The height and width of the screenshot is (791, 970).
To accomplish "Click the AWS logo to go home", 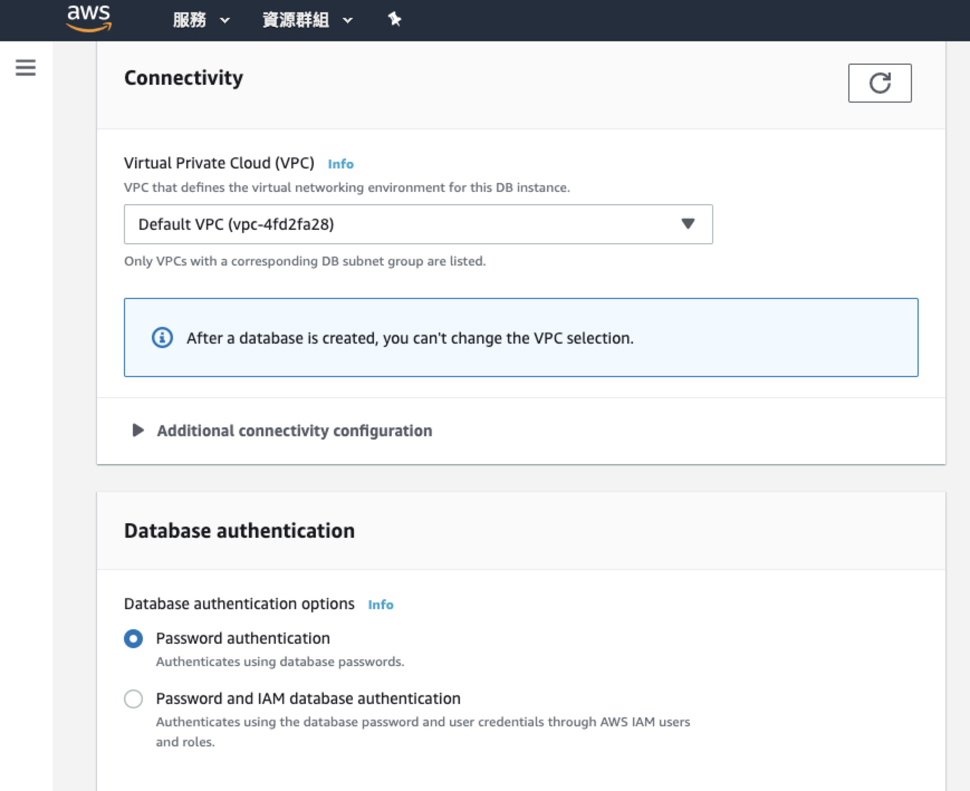I will tap(89, 18).
